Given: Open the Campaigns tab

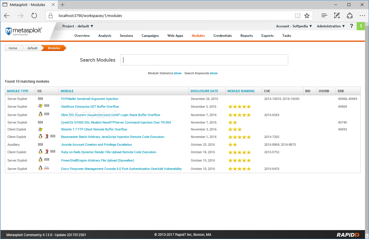Looking at the screenshot, I should point(150,36).
